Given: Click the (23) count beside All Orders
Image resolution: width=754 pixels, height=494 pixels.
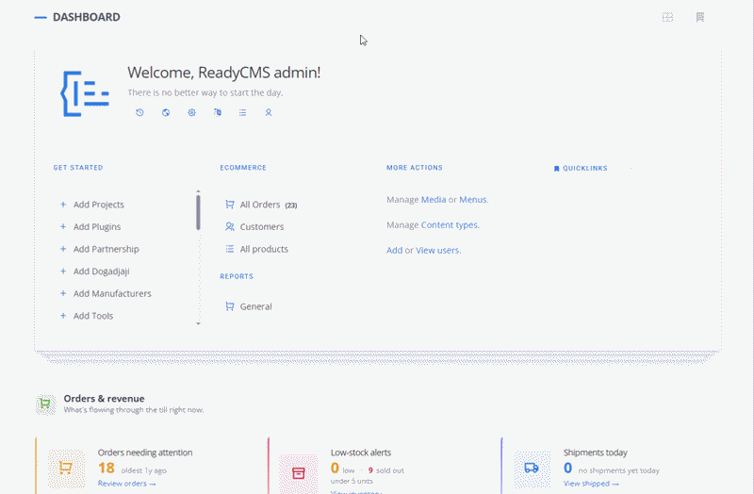Looking at the screenshot, I should (x=291, y=206).
